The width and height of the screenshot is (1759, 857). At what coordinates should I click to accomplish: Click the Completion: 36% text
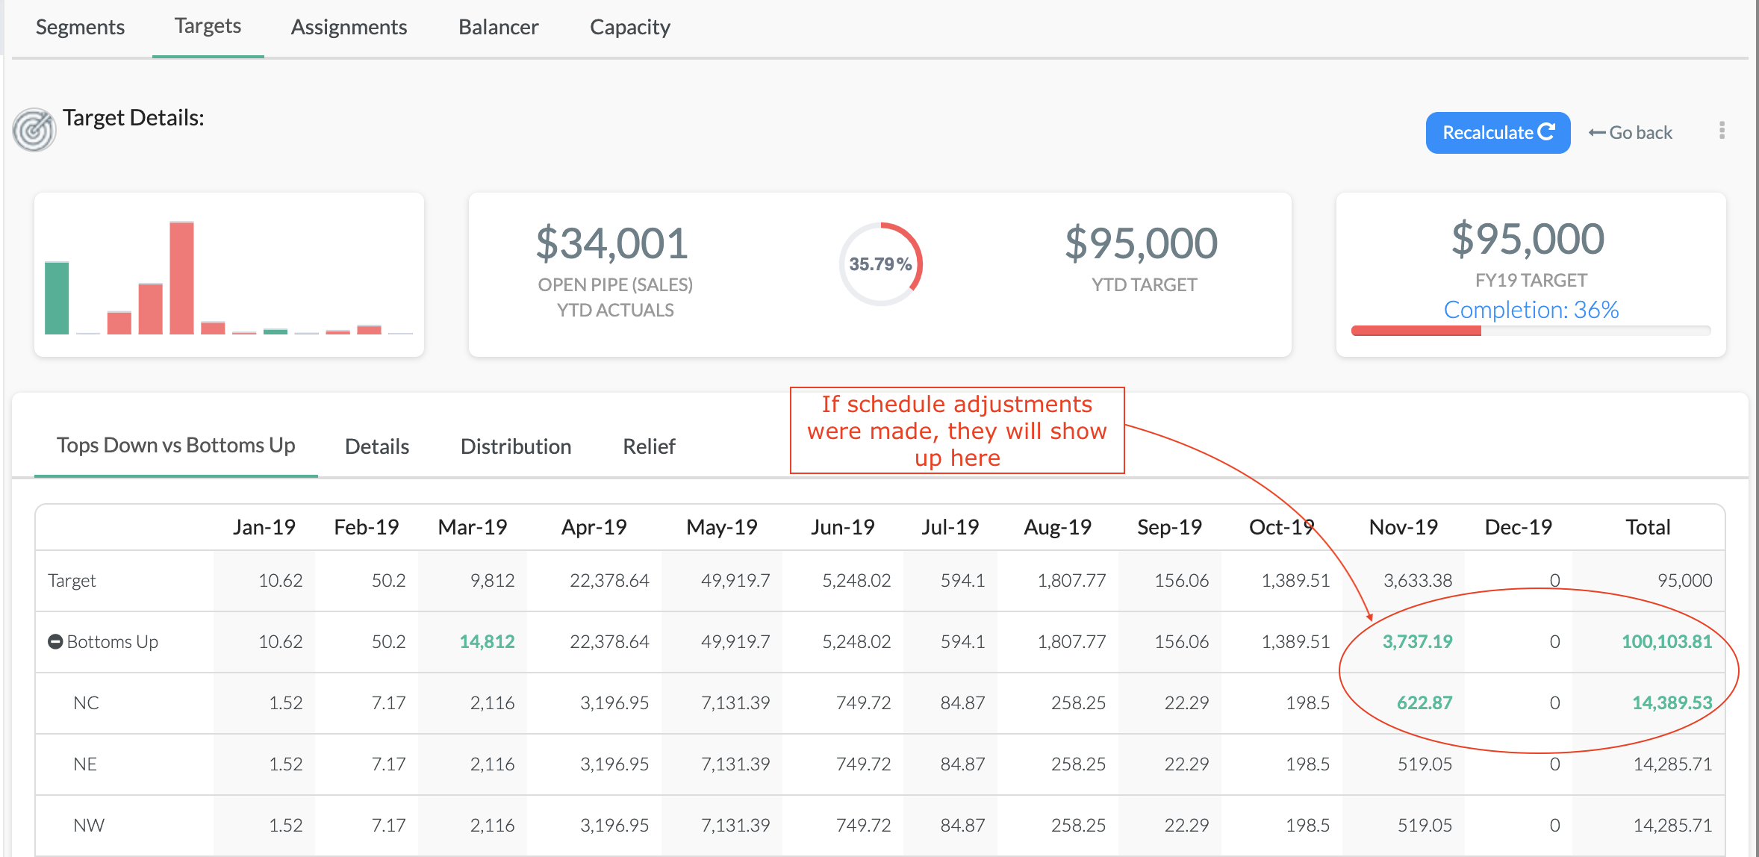pos(1531,309)
